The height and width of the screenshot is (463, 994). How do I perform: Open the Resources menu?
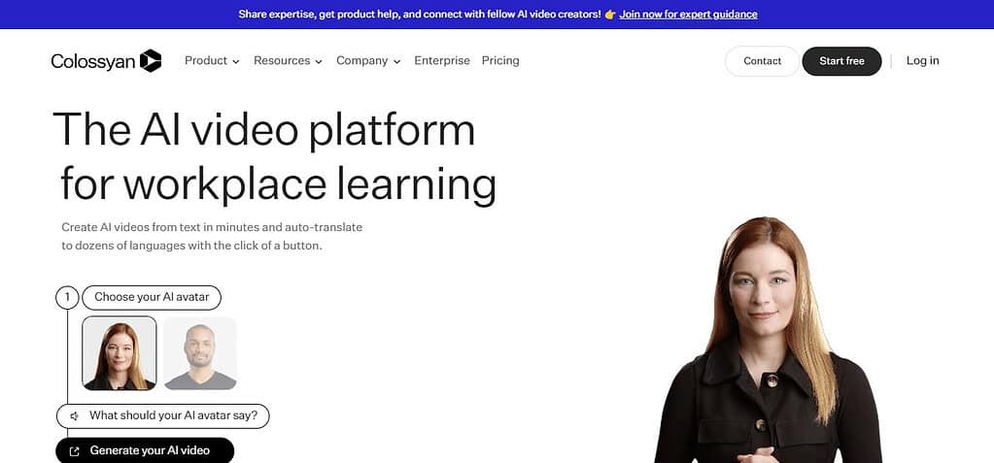point(288,61)
